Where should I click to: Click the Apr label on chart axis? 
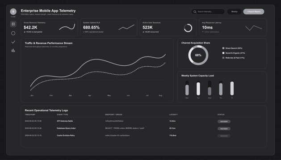tap(90, 96)
